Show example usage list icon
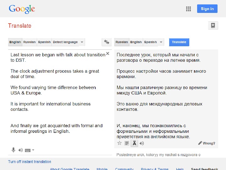 tap(127, 143)
